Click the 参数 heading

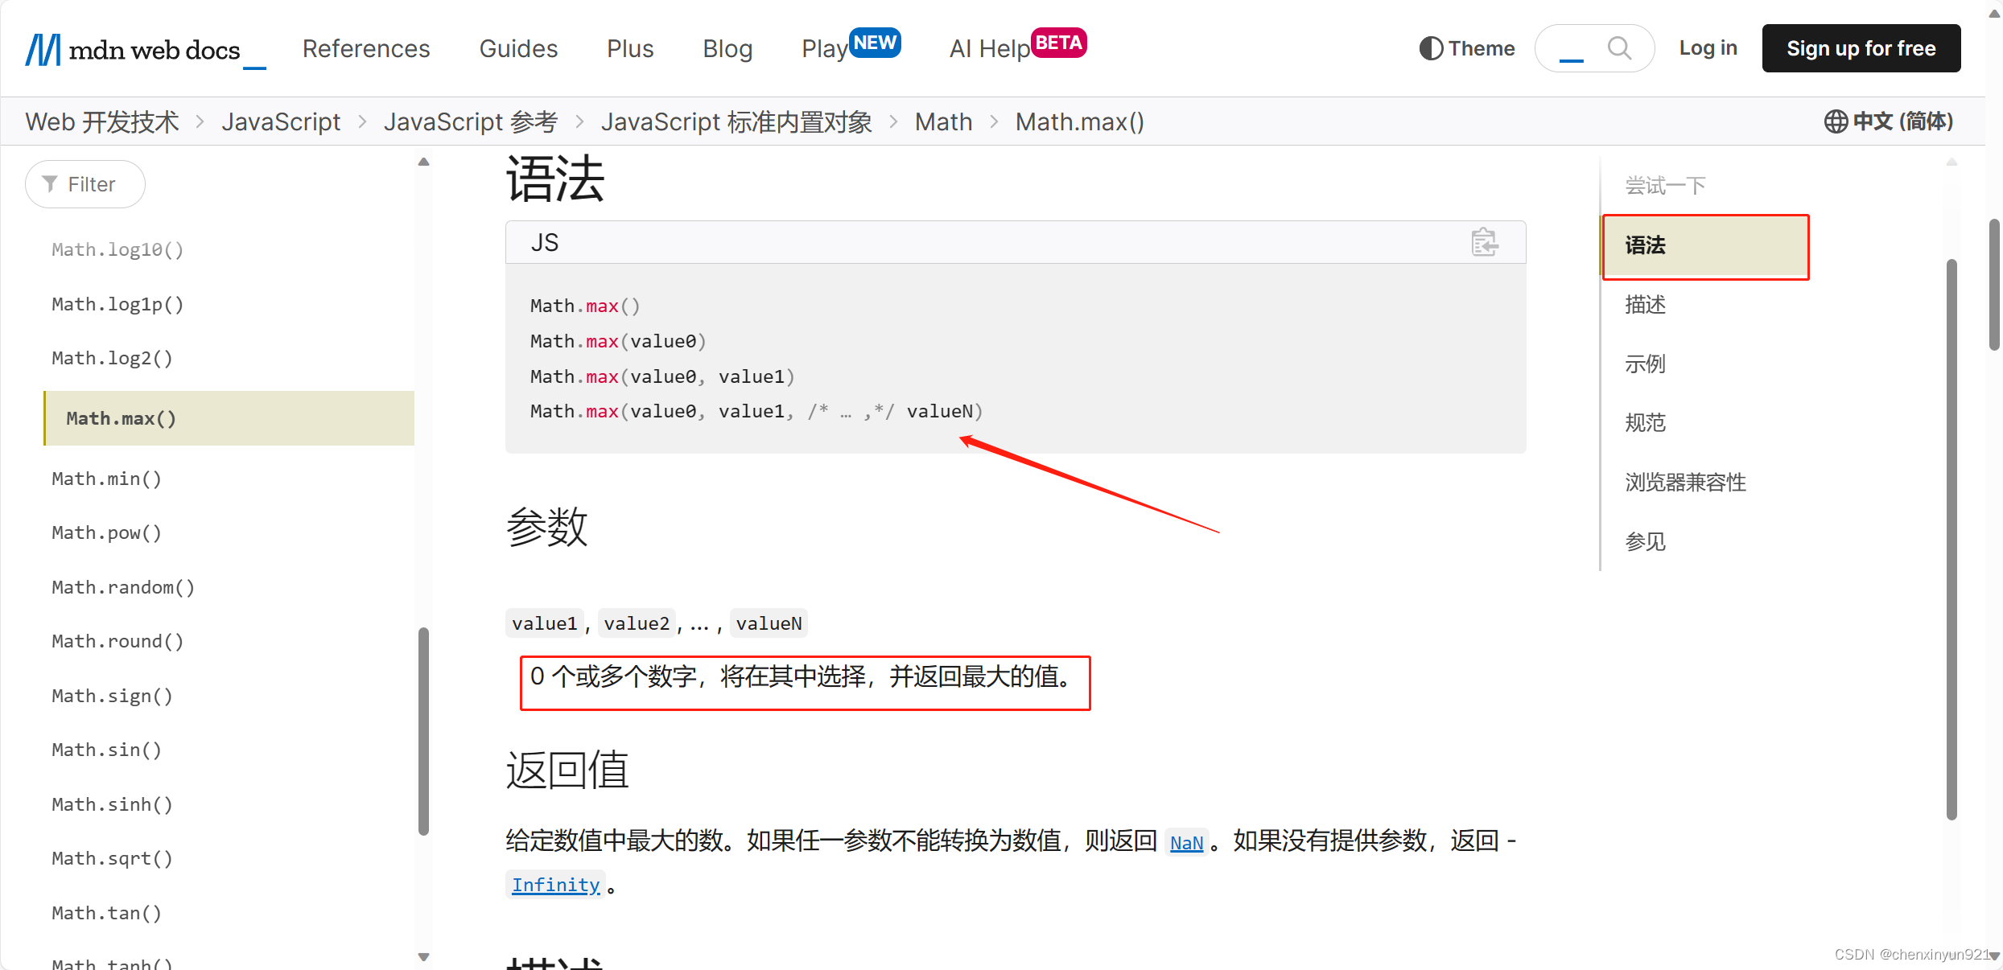(x=547, y=528)
